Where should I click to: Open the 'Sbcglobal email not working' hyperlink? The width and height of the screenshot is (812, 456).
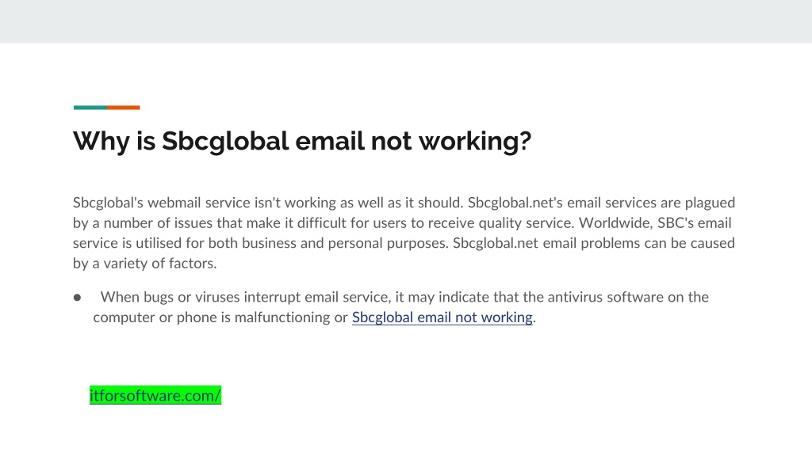pos(442,317)
